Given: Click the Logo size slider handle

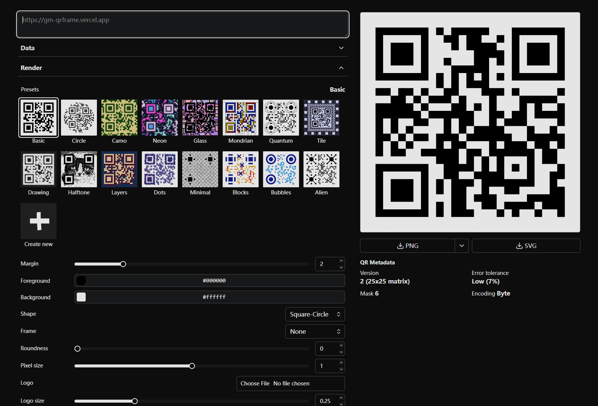Looking at the screenshot, I should (135, 401).
